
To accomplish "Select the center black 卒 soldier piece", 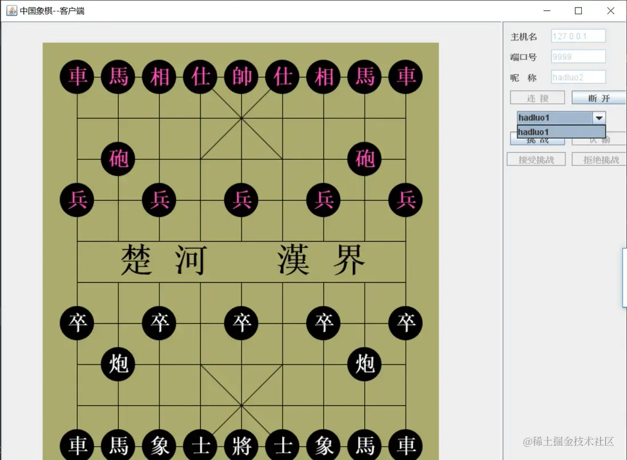I will 241,323.
